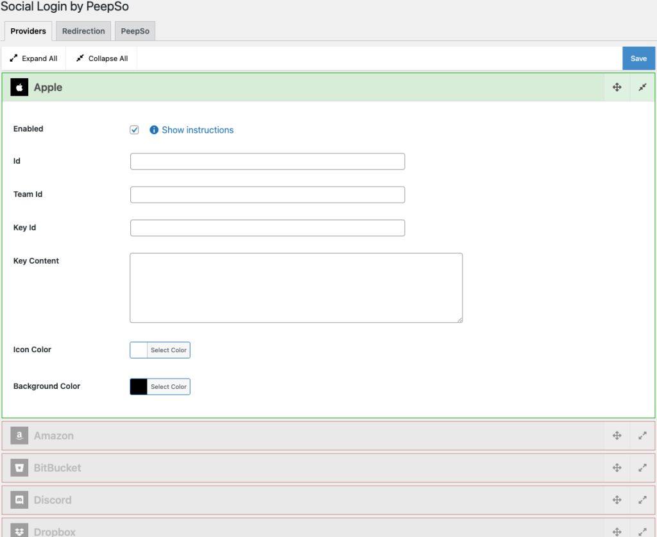Click the move handle on Apple row
Viewport: 657px width, 537px height.
(x=617, y=87)
